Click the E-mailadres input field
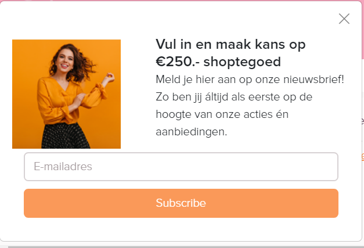364x248 pixels. pyautogui.click(x=181, y=167)
